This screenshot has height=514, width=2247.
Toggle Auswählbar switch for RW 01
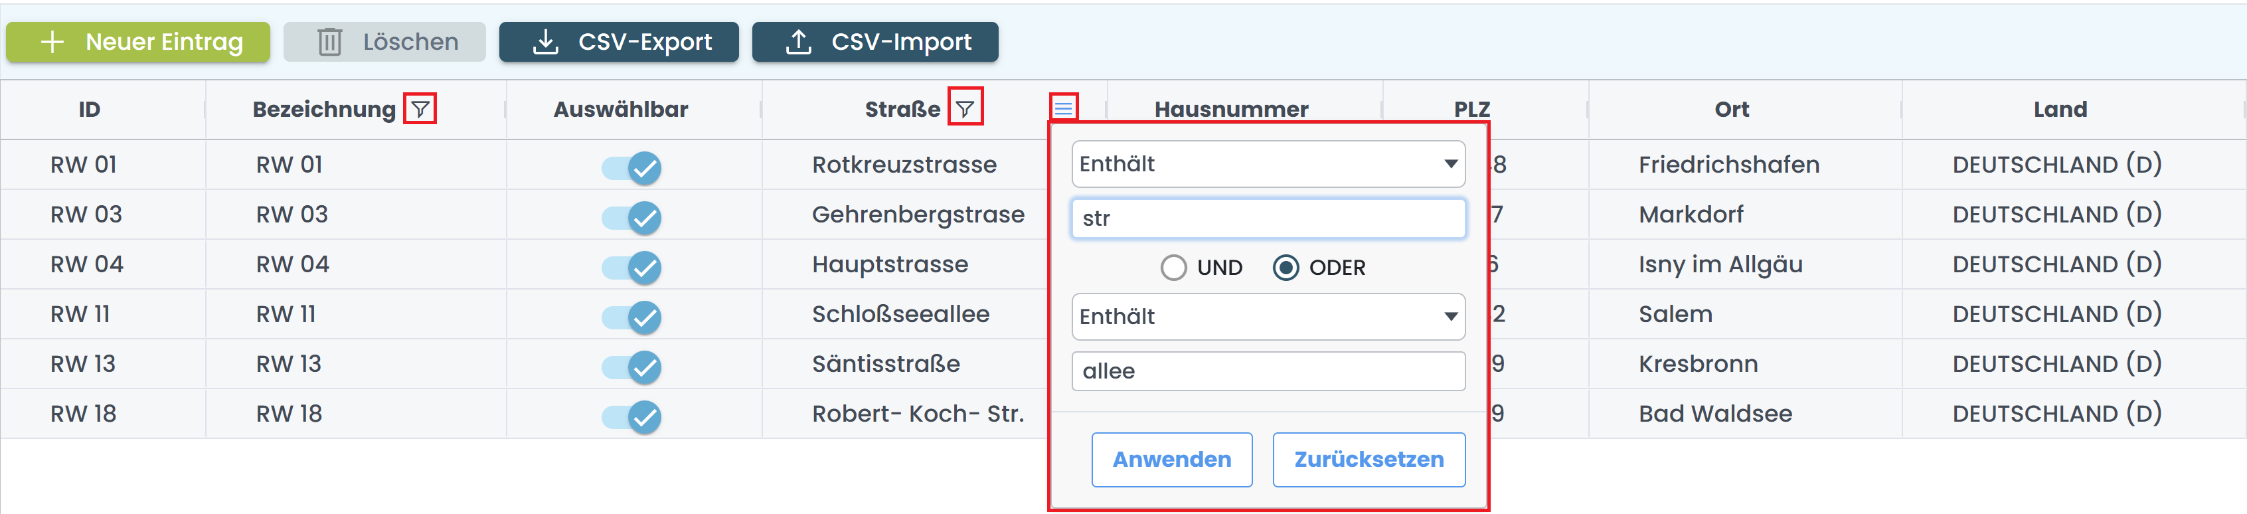[631, 167]
